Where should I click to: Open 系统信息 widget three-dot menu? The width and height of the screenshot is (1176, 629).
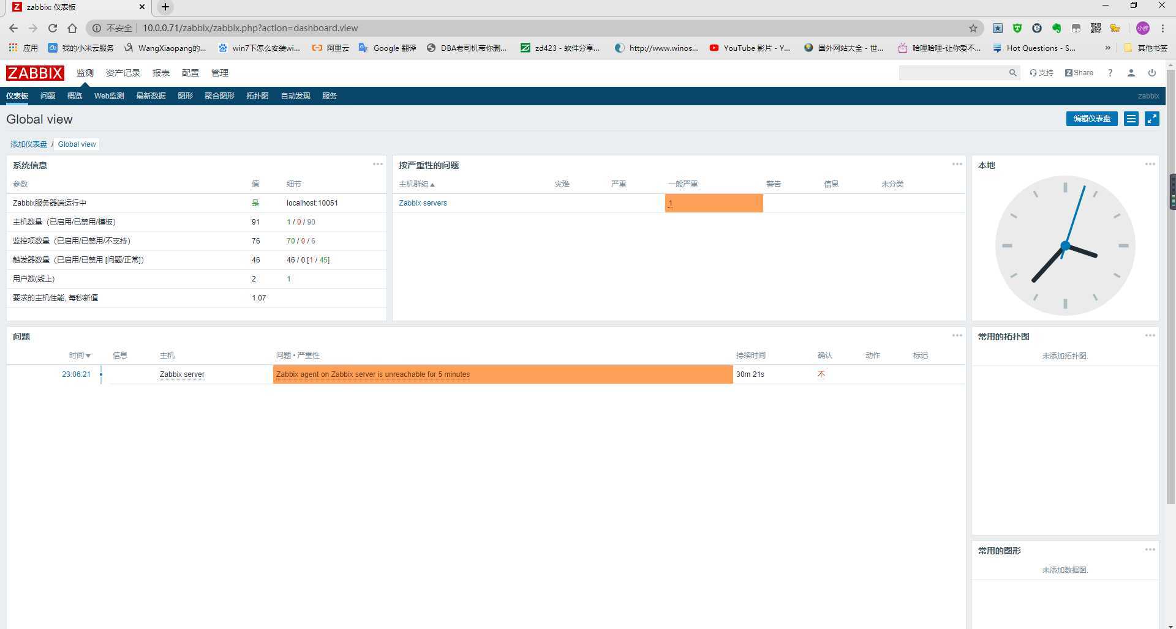377,164
